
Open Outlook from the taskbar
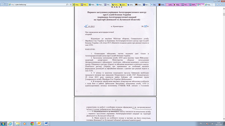(x=39, y=124)
